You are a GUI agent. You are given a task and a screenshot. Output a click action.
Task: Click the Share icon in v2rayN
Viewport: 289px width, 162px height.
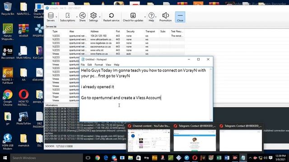pyautogui.click(x=82, y=17)
